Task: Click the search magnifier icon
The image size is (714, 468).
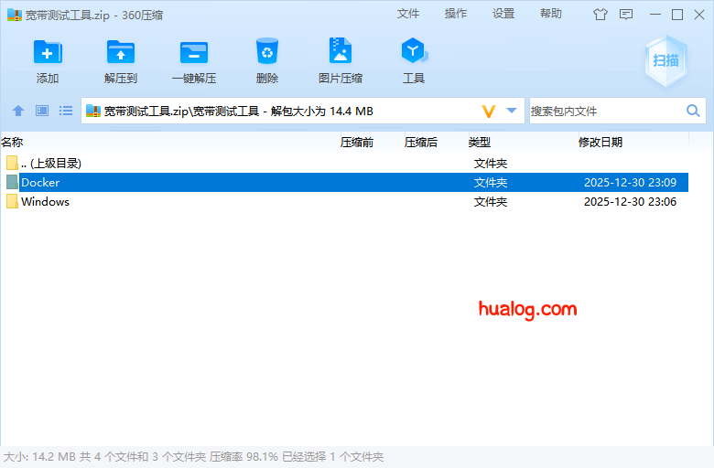Action: coord(693,111)
